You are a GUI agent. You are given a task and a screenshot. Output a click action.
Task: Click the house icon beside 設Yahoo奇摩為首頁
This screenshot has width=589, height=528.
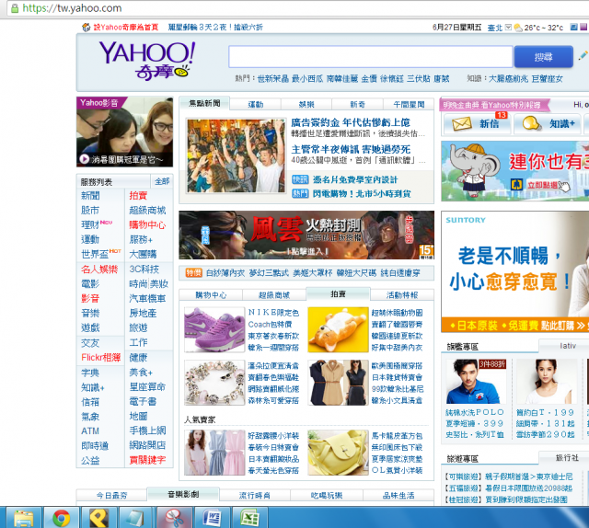tap(87, 27)
